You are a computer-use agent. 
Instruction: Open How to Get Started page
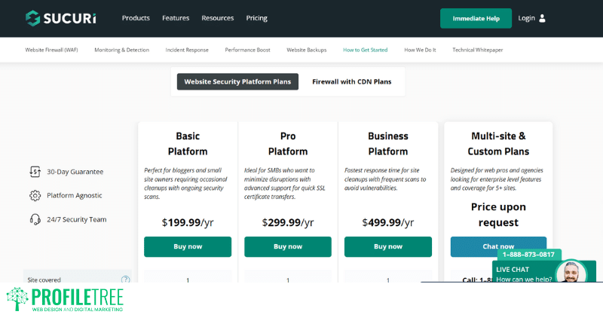(366, 50)
